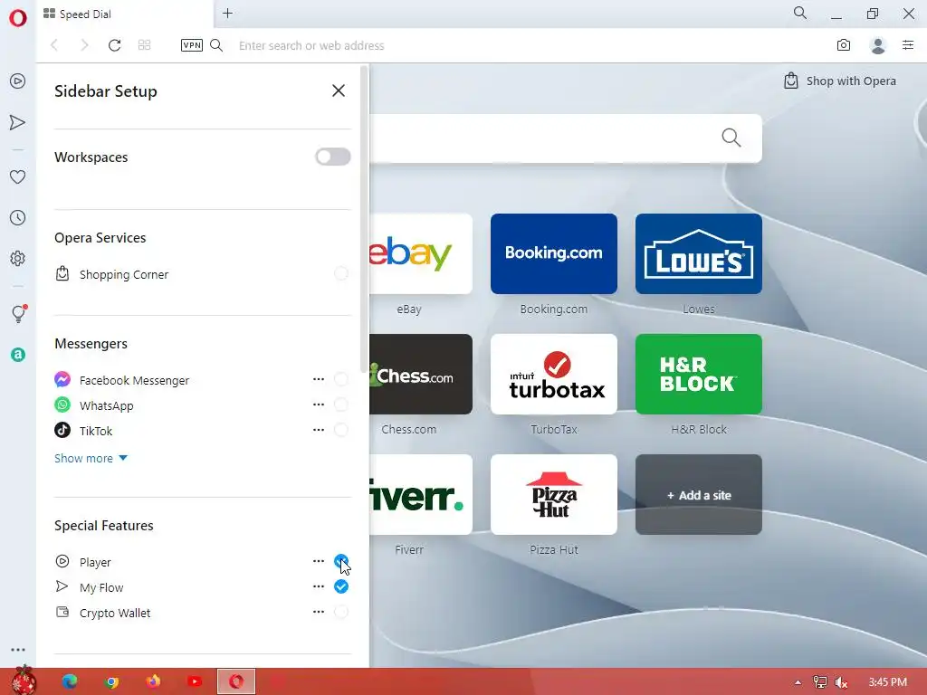Open Firefox from taskbar

pyautogui.click(x=153, y=681)
